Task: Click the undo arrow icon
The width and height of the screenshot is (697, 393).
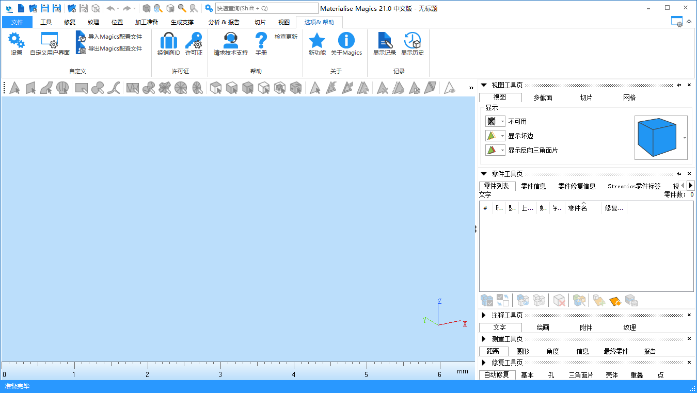Action: (110, 8)
